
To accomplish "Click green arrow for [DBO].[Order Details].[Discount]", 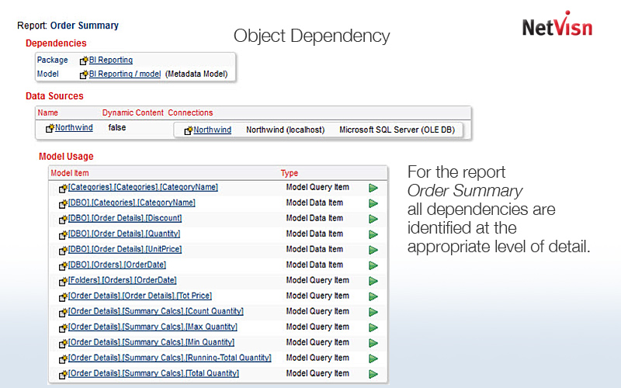I will [x=373, y=219].
